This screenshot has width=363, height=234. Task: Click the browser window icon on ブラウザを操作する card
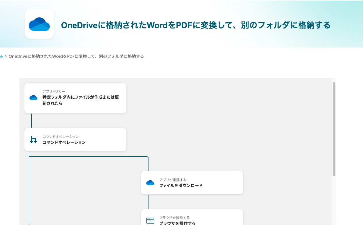tap(150, 220)
